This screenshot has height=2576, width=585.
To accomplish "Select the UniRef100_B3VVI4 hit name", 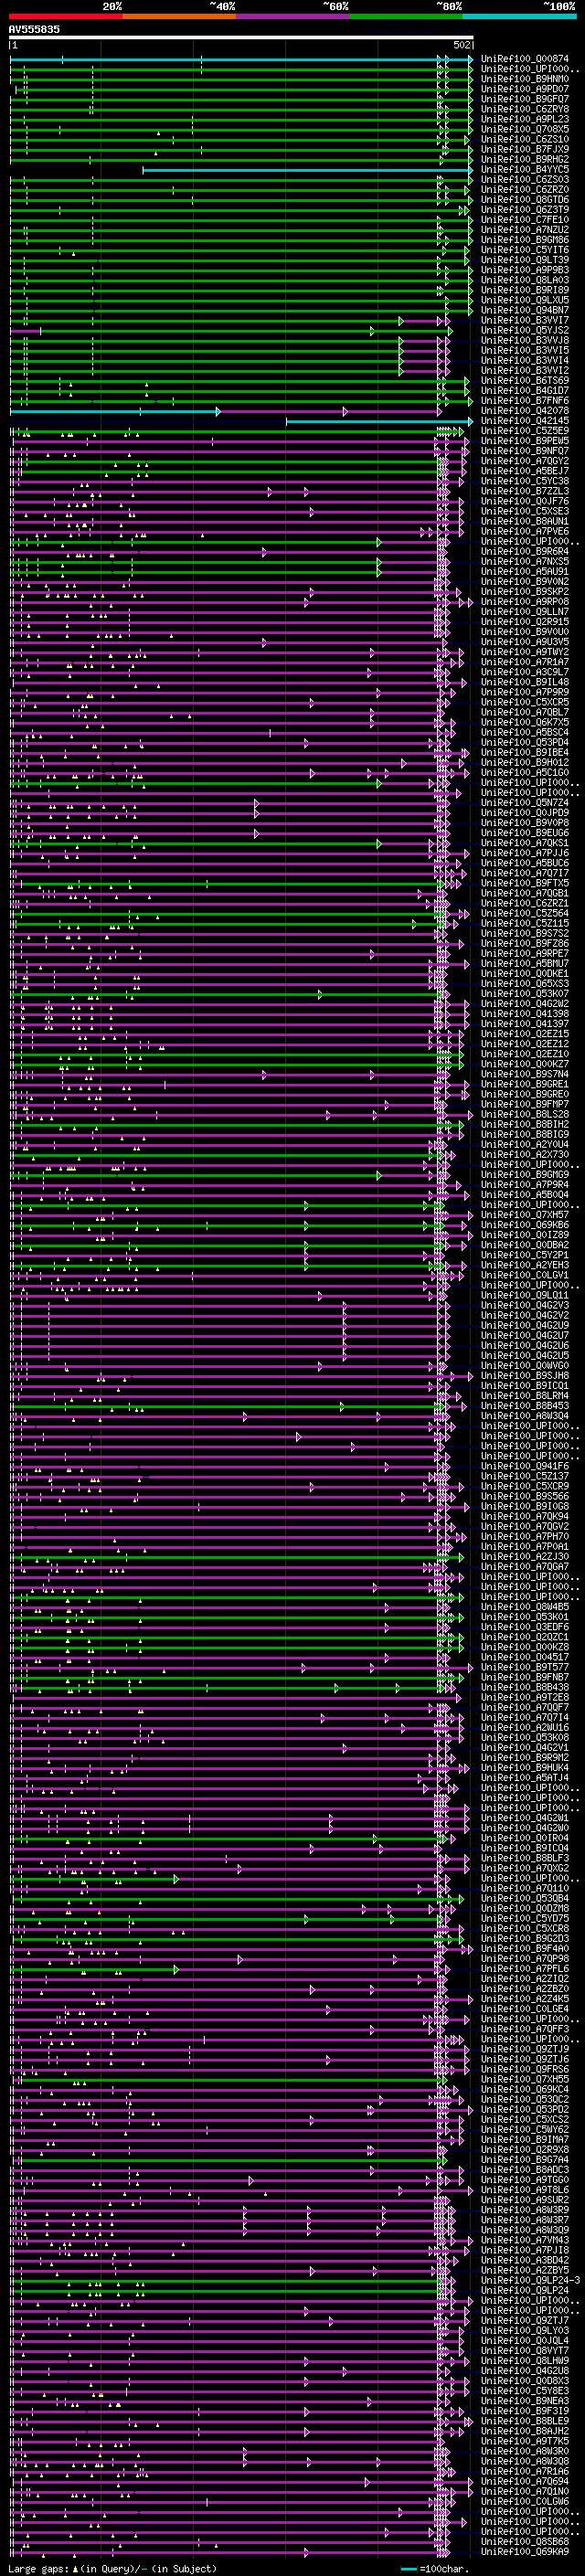I will point(525,360).
